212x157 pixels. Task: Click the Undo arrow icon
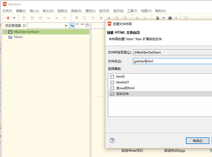click(x=49, y=18)
